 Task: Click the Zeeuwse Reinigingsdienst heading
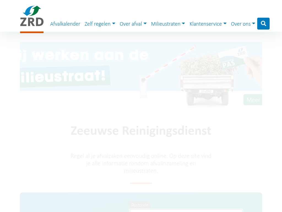click(x=141, y=131)
